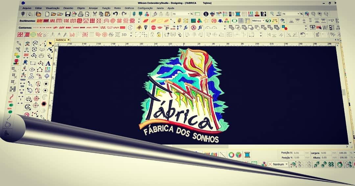Click the blue thread spool icon in top toolbar
355x186 pixels.
pos(238,14)
